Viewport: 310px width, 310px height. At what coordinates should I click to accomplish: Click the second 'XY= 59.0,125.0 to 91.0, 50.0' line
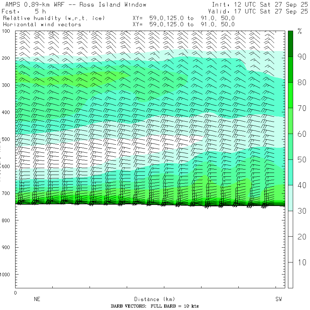[x=184, y=24]
